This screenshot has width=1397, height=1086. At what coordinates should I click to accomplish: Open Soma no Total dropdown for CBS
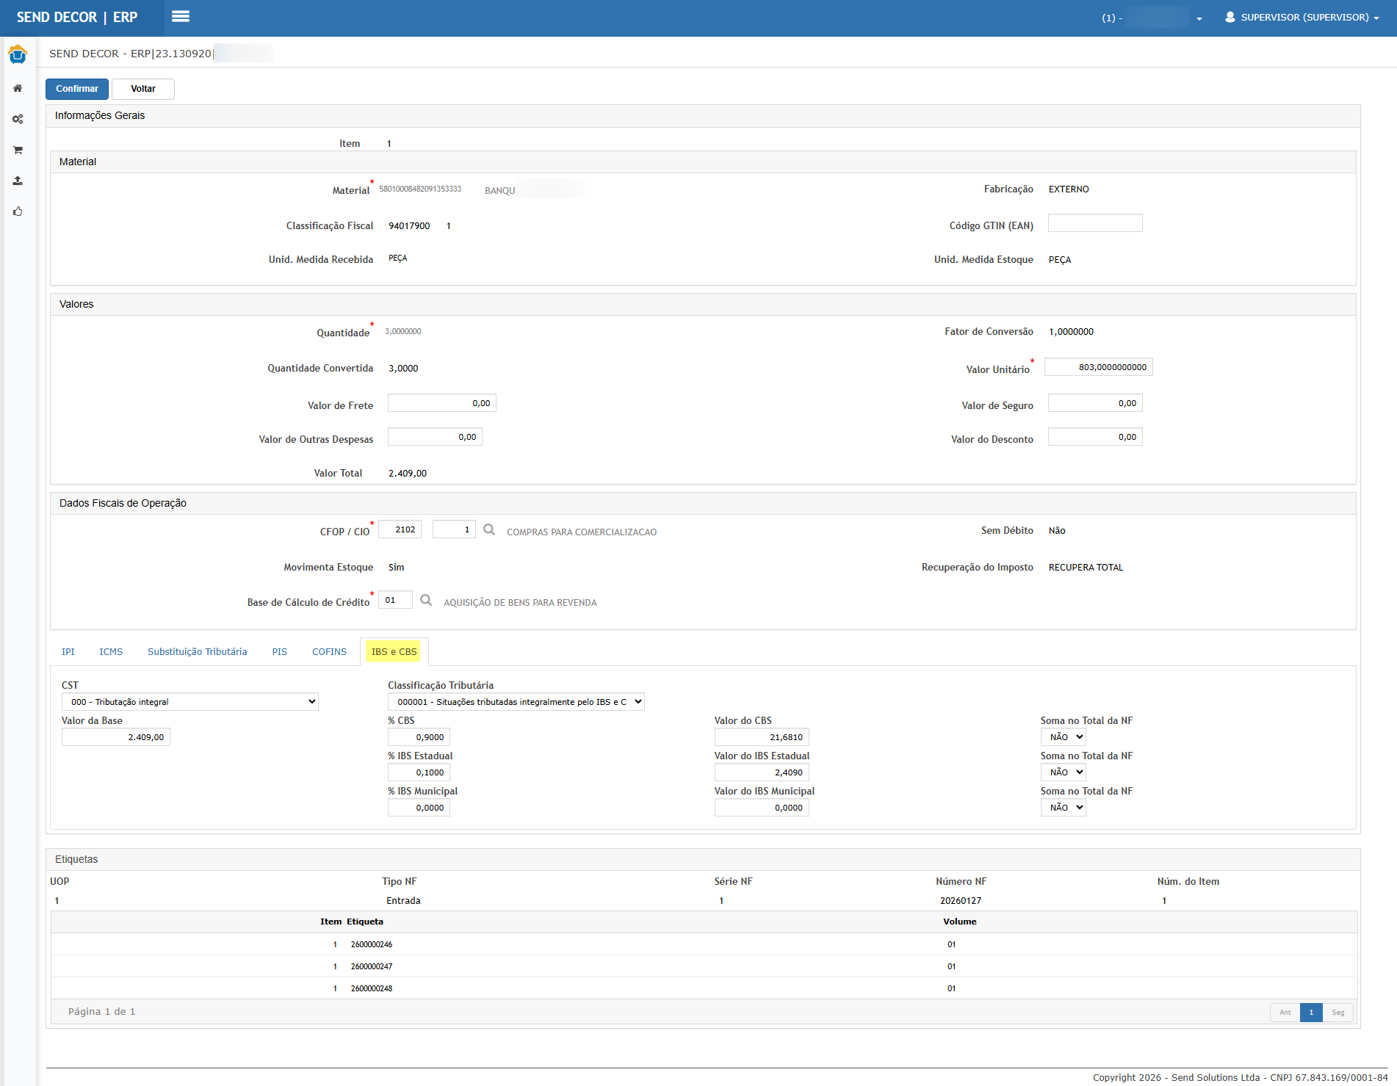tap(1063, 737)
